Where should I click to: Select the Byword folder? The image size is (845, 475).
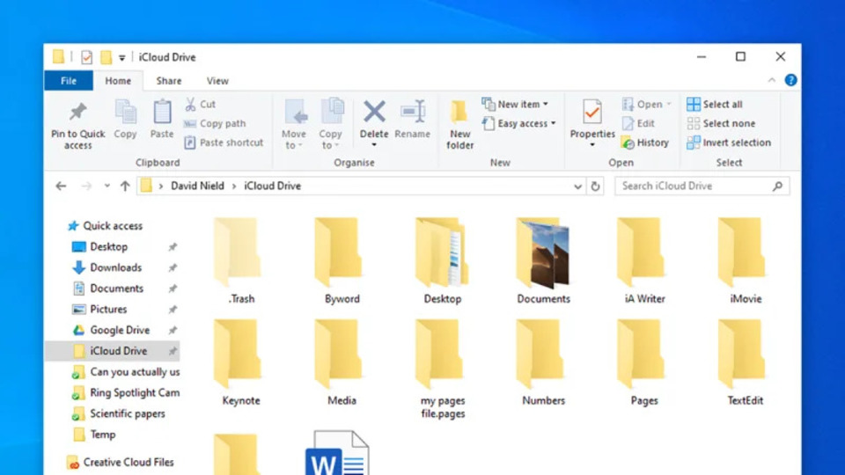(342, 260)
